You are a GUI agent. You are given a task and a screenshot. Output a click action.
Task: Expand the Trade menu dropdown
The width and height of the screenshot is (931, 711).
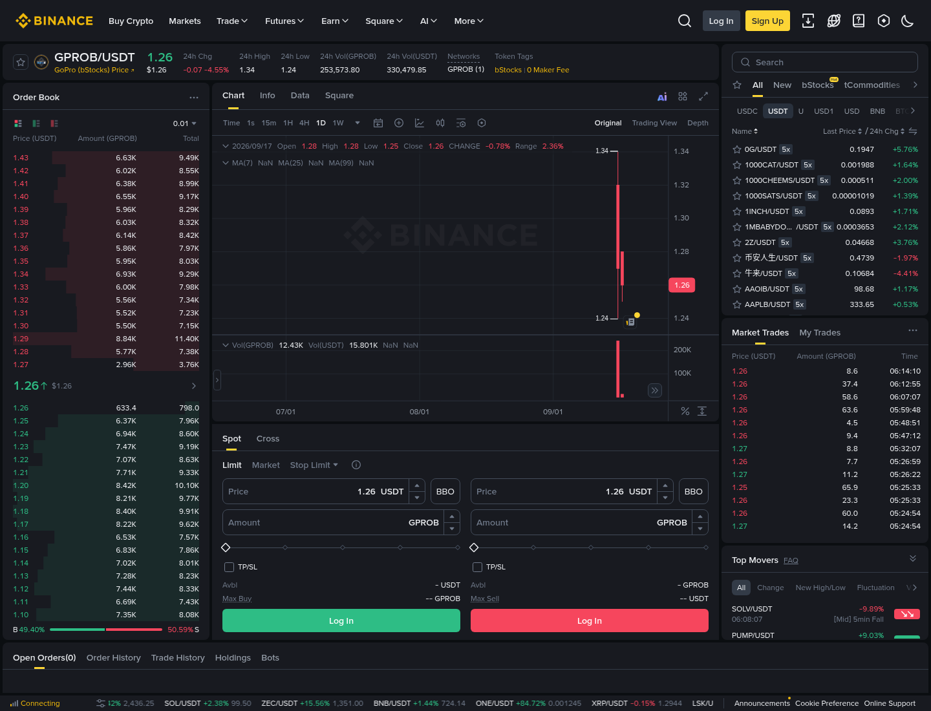tap(232, 21)
